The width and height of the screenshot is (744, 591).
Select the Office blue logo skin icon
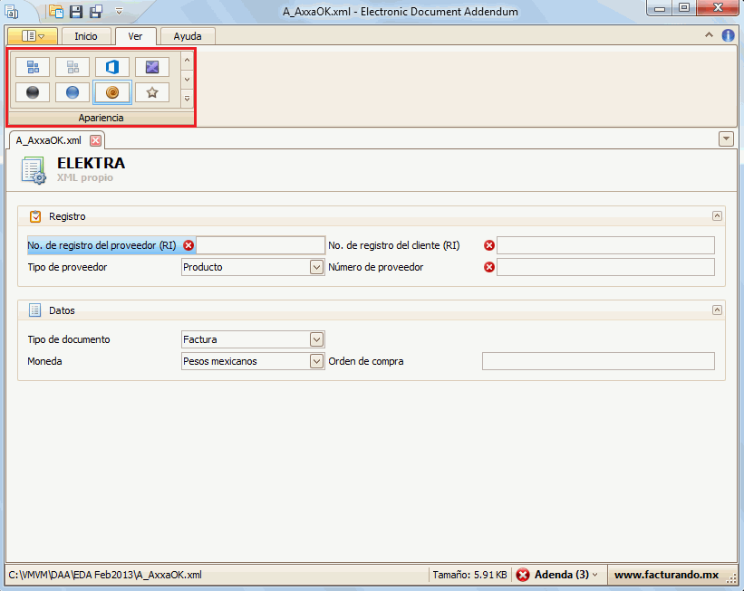tap(112, 67)
